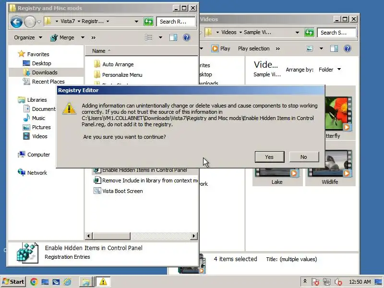Switch to Registry Editor warning taskbar button
The width and height of the screenshot is (384, 288).
pyautogui.click(x=103, y=282)
